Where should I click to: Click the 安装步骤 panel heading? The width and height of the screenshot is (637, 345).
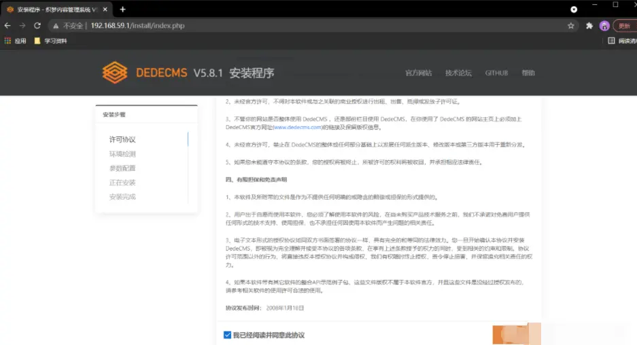point(114,115)
